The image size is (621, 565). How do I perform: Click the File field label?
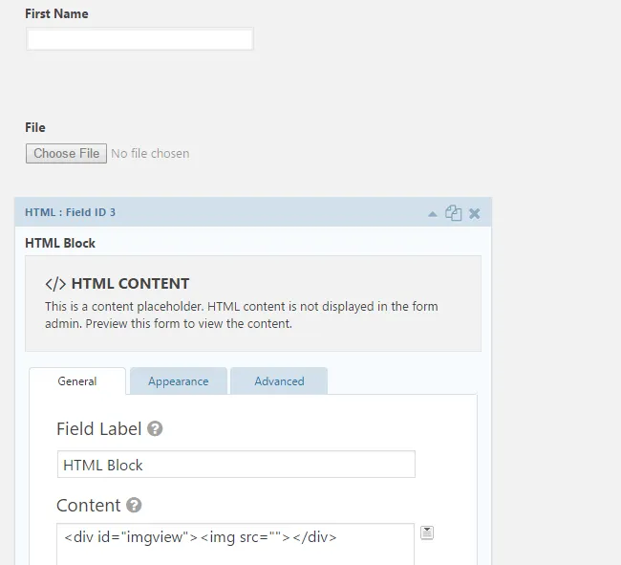[35, 127]
